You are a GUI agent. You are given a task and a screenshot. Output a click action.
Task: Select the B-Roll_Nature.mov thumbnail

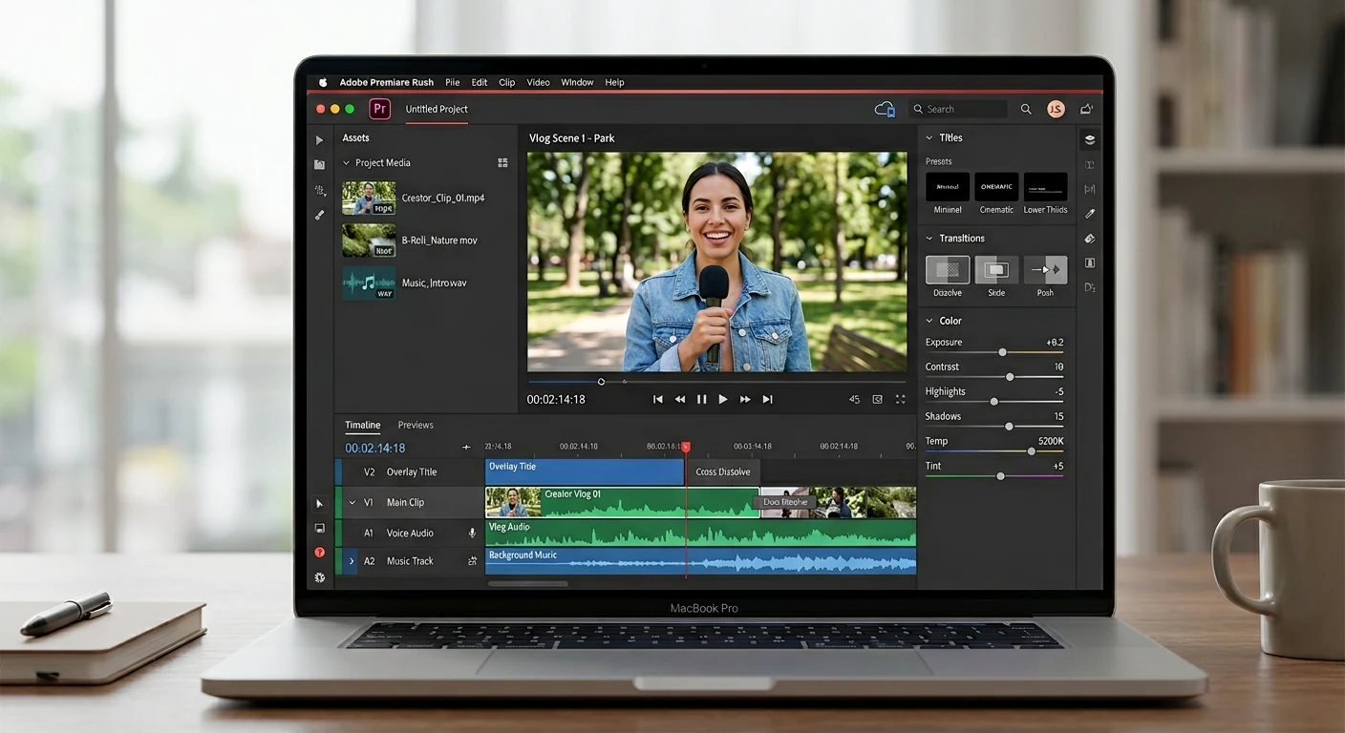pyautogui.click(x=369, y=241)
